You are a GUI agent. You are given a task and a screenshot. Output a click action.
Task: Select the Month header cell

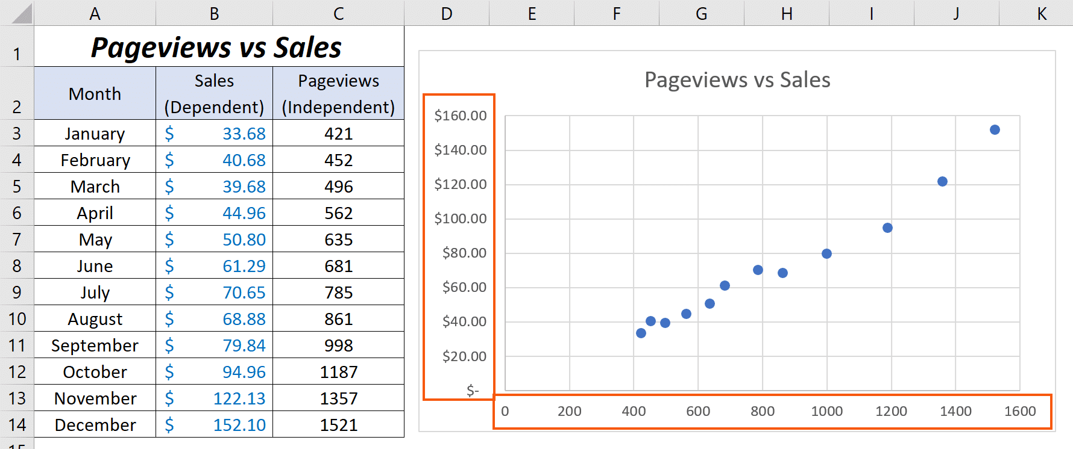click(95, 93)
